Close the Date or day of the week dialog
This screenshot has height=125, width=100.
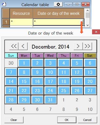[x=96, y=32]
